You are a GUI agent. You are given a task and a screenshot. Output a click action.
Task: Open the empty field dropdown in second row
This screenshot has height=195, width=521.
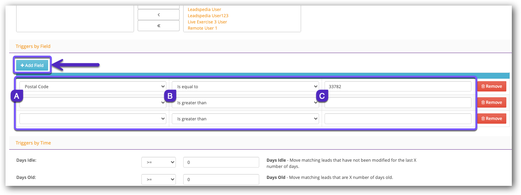point(93,103)
